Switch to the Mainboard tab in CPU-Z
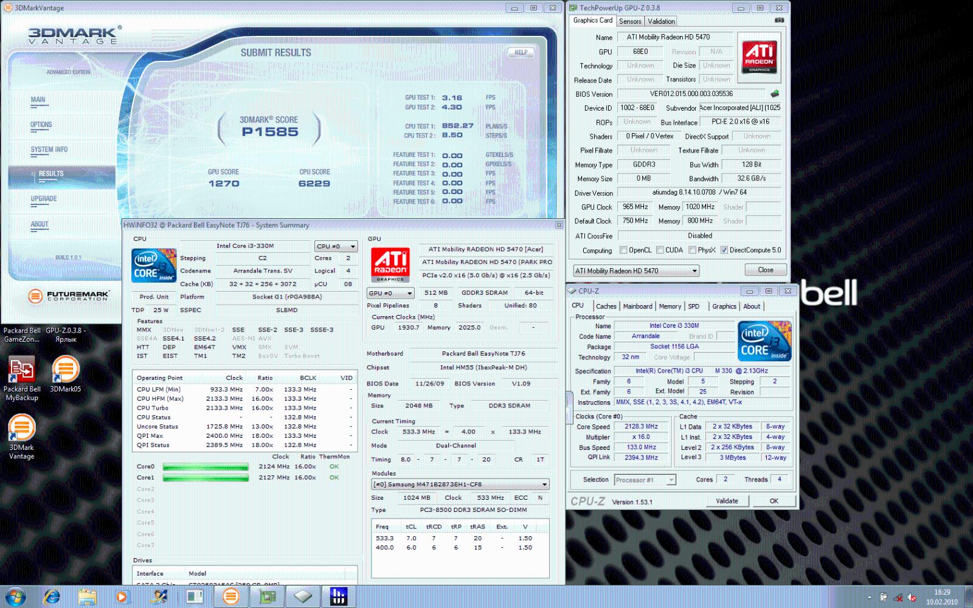The image size is (973, 608). (637, 306)
